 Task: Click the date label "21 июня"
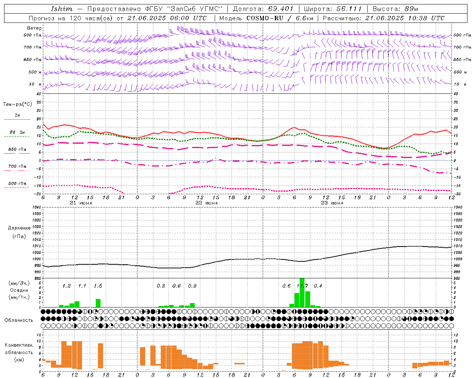(81, 203)
